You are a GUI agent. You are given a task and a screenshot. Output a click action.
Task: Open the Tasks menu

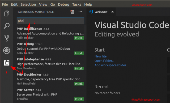point(77,5)
